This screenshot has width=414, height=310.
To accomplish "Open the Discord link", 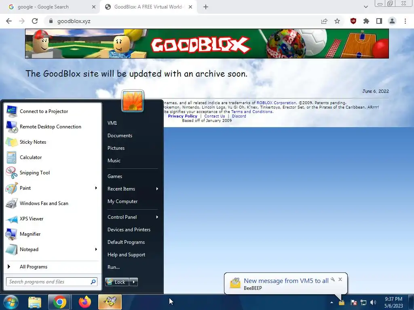I will tap(239, 116).
